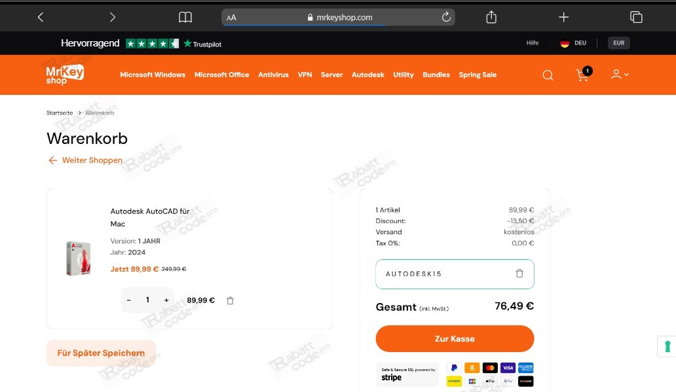Open the accessibility widget on the right edge

(667, 346)
